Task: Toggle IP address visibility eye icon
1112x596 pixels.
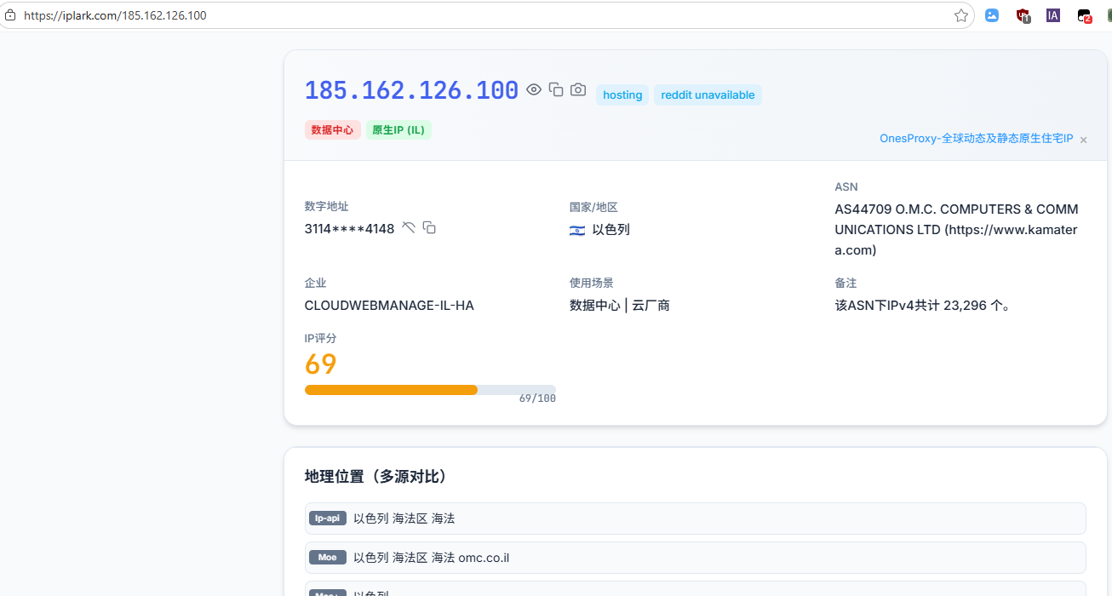Action: (534, 89)
